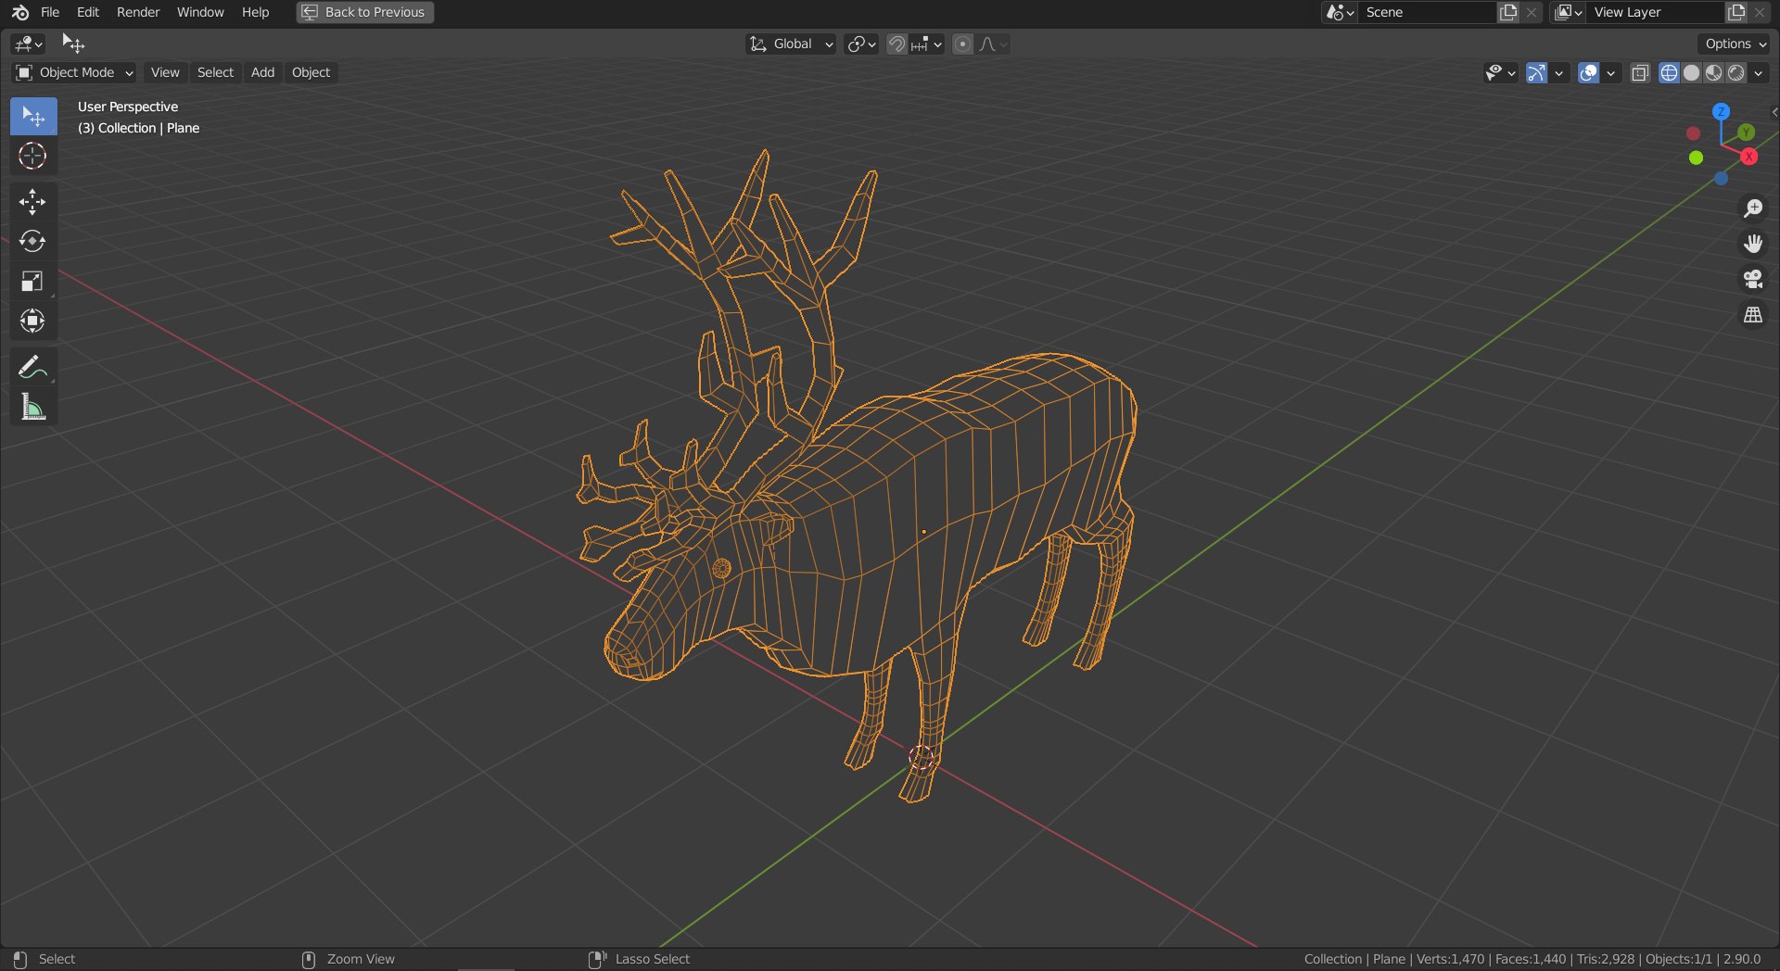
Task: Select the Move tool
Action: point(33,202)
